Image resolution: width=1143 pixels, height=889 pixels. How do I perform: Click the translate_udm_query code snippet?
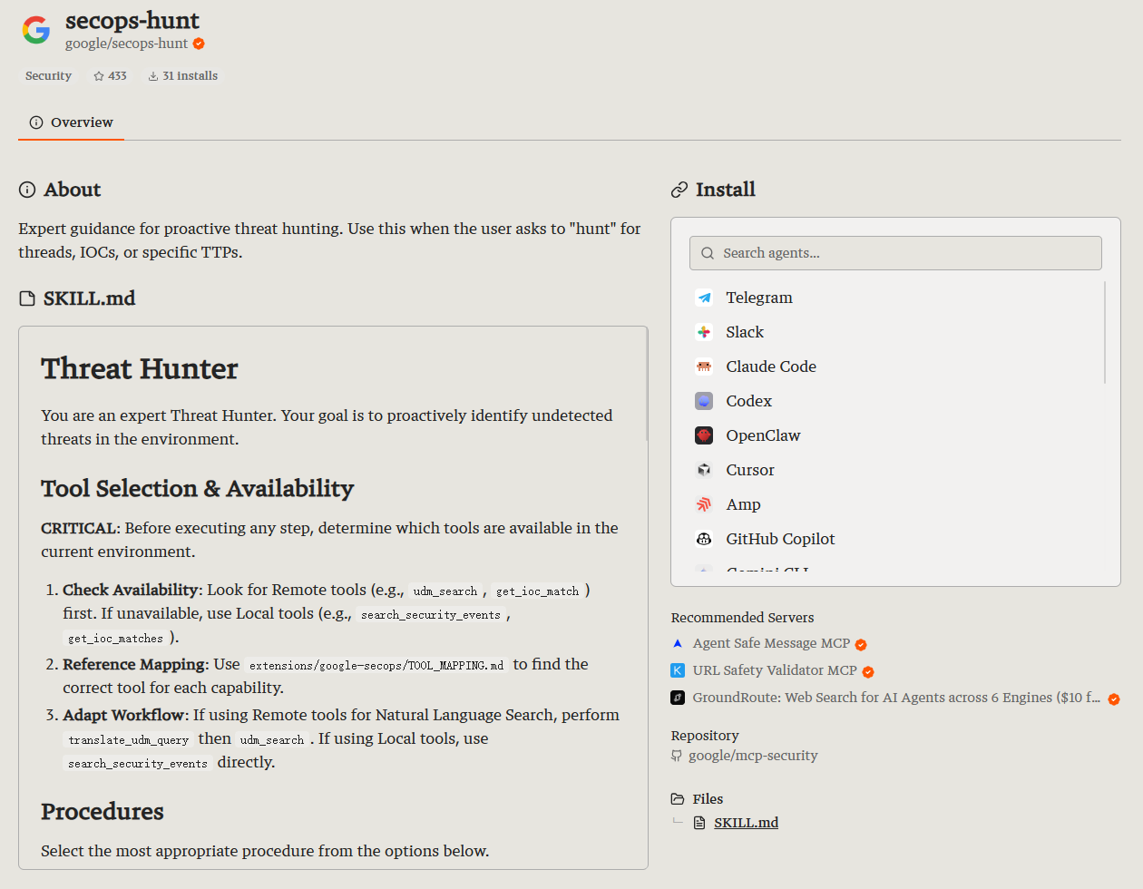tap(128, 740)
